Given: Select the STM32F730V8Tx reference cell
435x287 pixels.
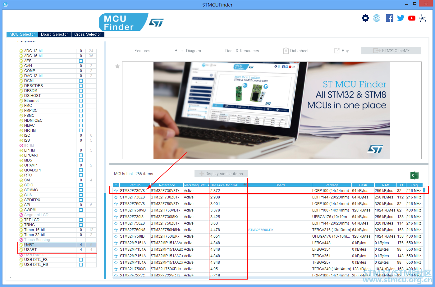Looking at the screenshot, I should (x=167, y=191).
